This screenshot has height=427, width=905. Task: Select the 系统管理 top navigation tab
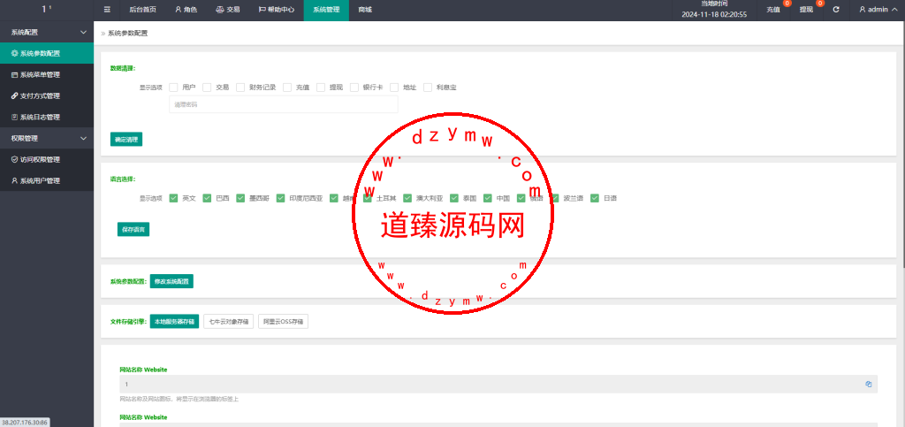point(326,10)
